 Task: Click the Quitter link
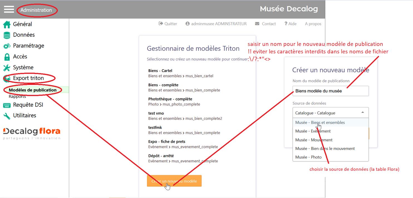[171, 24]
